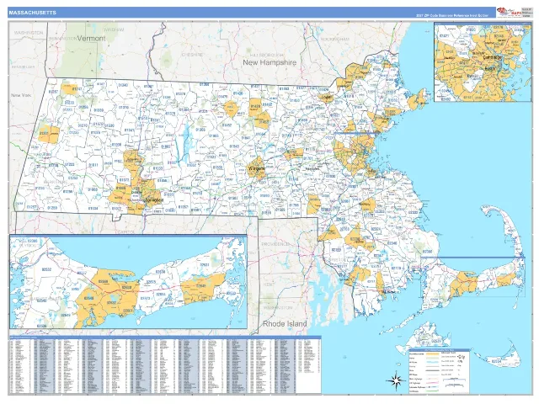Image resolution: width=539 pixels, height=404 pixels.
Task: Click the Springfield city label
Action: tap(152, 200)
